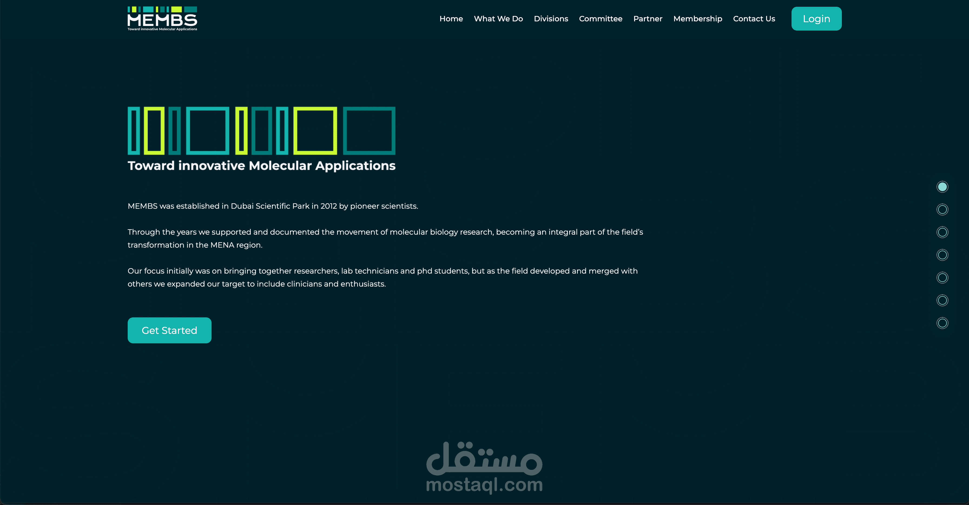
Task: Click the heading 'Toward innovative Molecular Applications'
Action: pos(261,165)
